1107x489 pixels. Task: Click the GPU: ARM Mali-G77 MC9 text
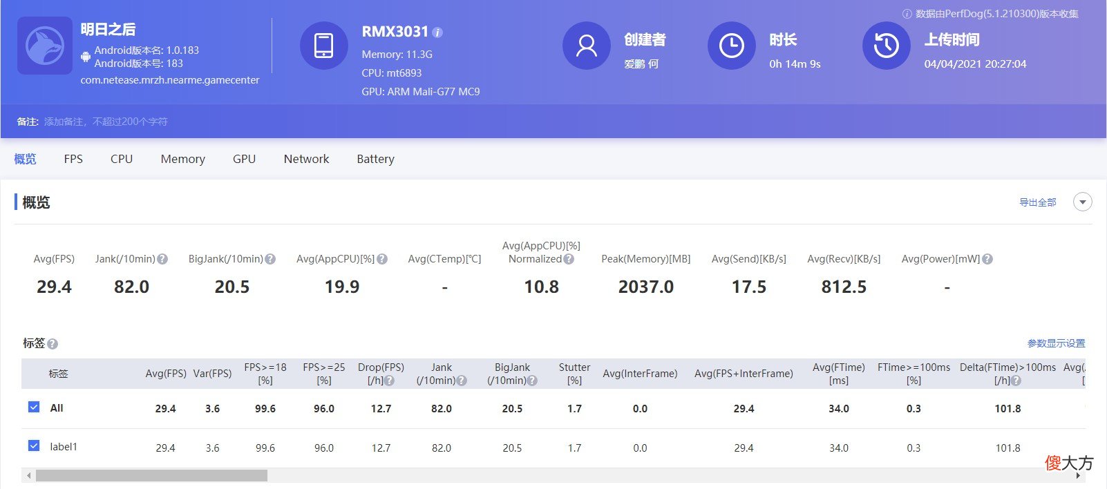coord(421,92)
